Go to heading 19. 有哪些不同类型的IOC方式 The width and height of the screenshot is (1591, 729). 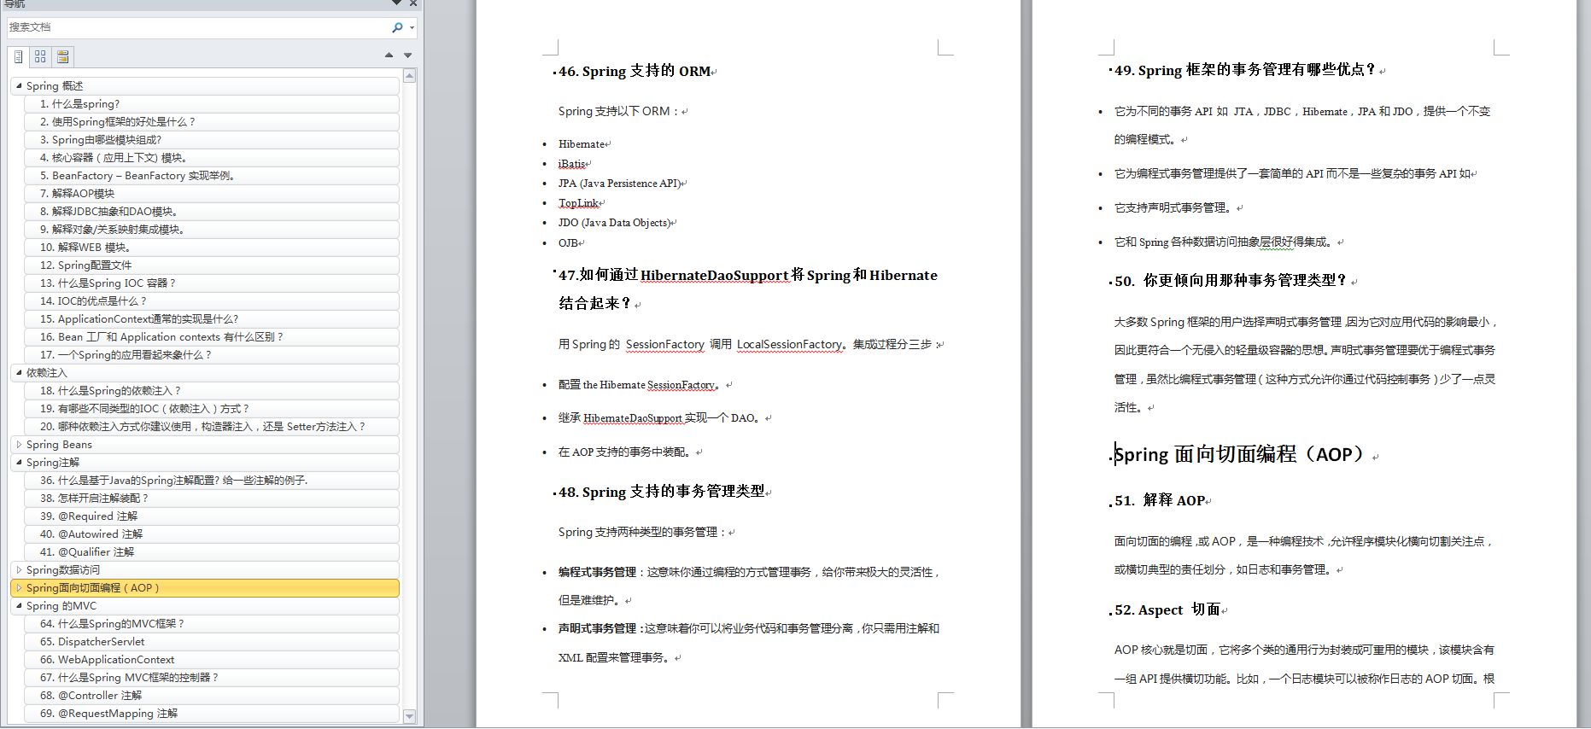[211, 409]
